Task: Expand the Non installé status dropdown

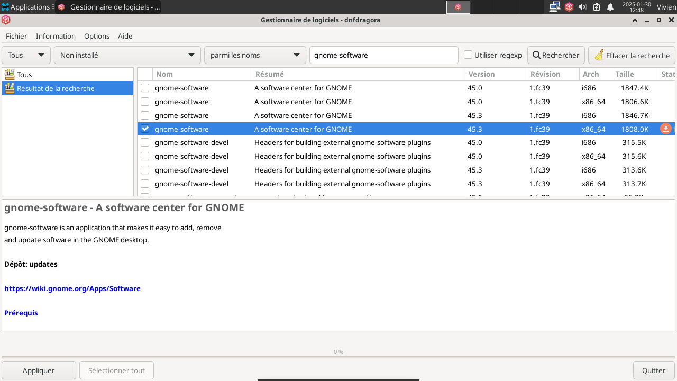Action: point(127,55)
